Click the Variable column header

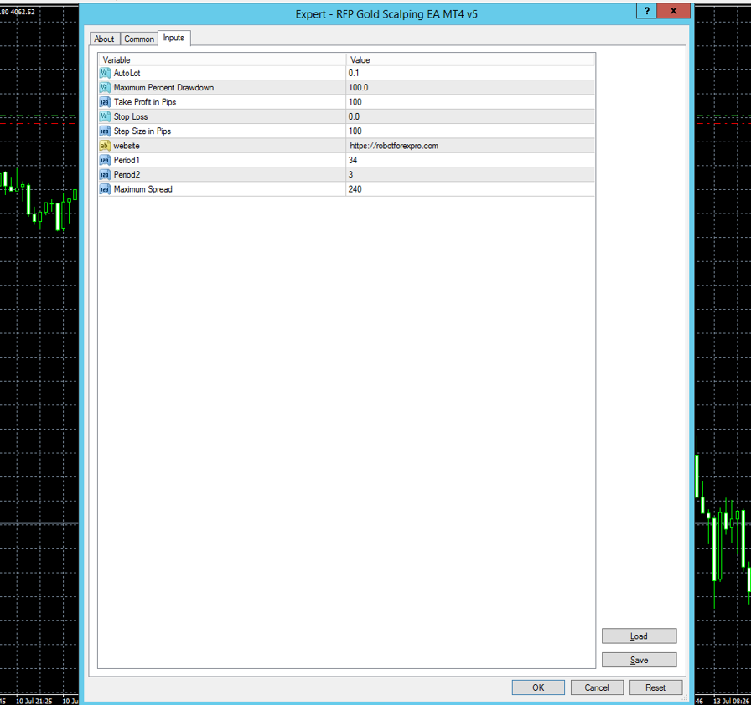[x=222, y=59]
